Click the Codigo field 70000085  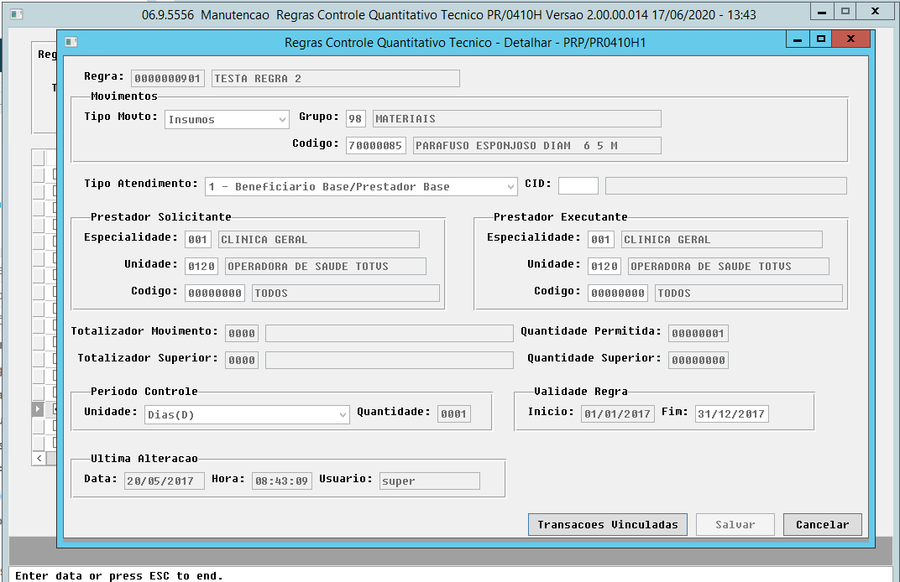[376, 146]
